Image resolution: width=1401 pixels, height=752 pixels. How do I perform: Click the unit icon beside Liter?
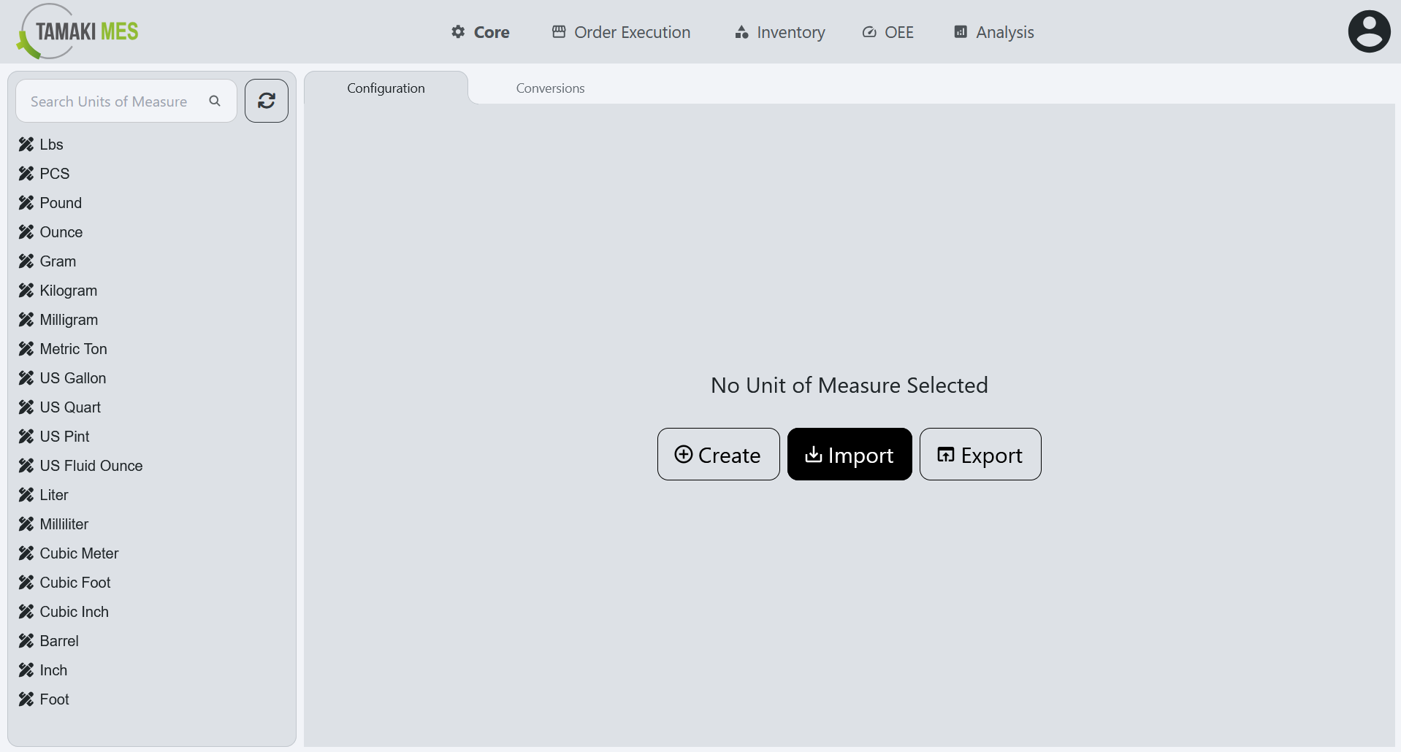tap(26, 494)
